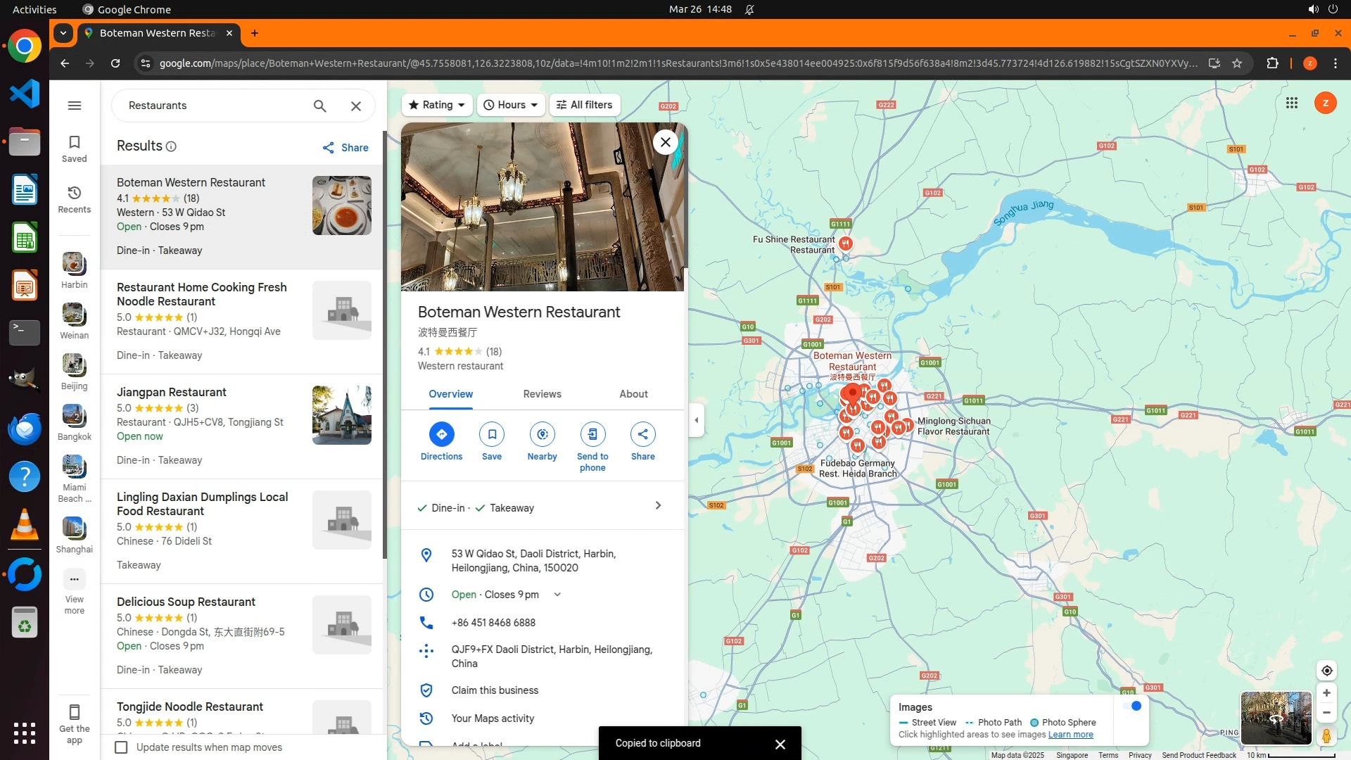Switch to the Reviews tab
The width and height of the screenshot is (1351, 760).
[542, 394]
